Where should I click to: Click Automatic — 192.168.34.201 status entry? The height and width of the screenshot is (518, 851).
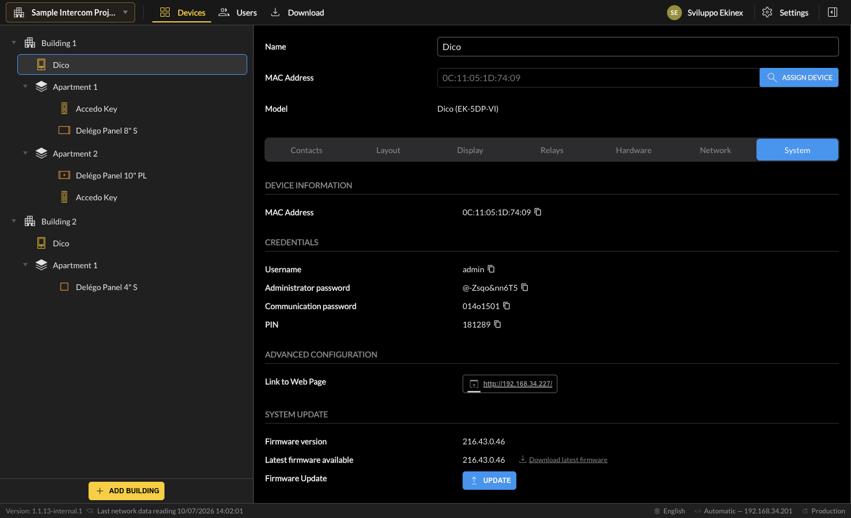[743, 511]
